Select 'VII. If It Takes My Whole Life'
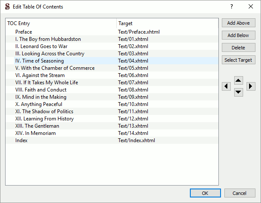Image resolution: width=261 pixels, height=203 pixels. pos(46,83)
